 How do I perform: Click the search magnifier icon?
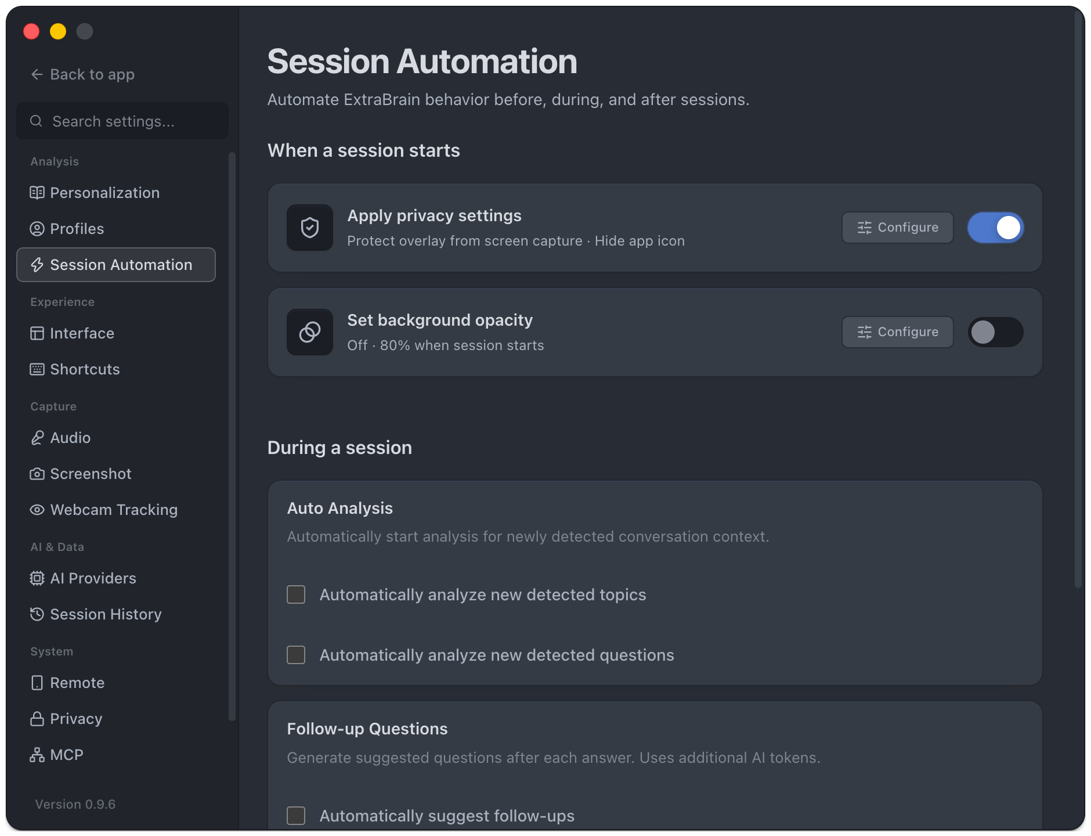(36, 121)
